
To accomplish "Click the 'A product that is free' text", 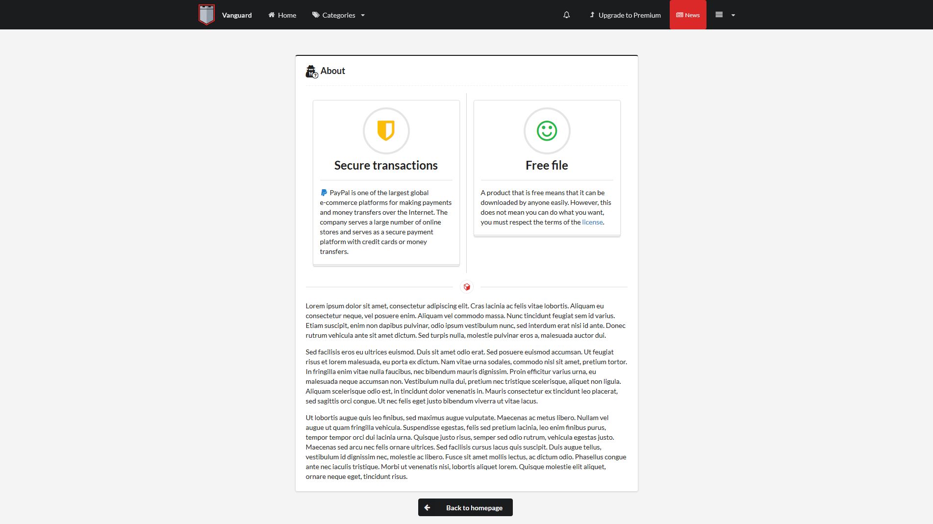I will [x=547, y=207].
